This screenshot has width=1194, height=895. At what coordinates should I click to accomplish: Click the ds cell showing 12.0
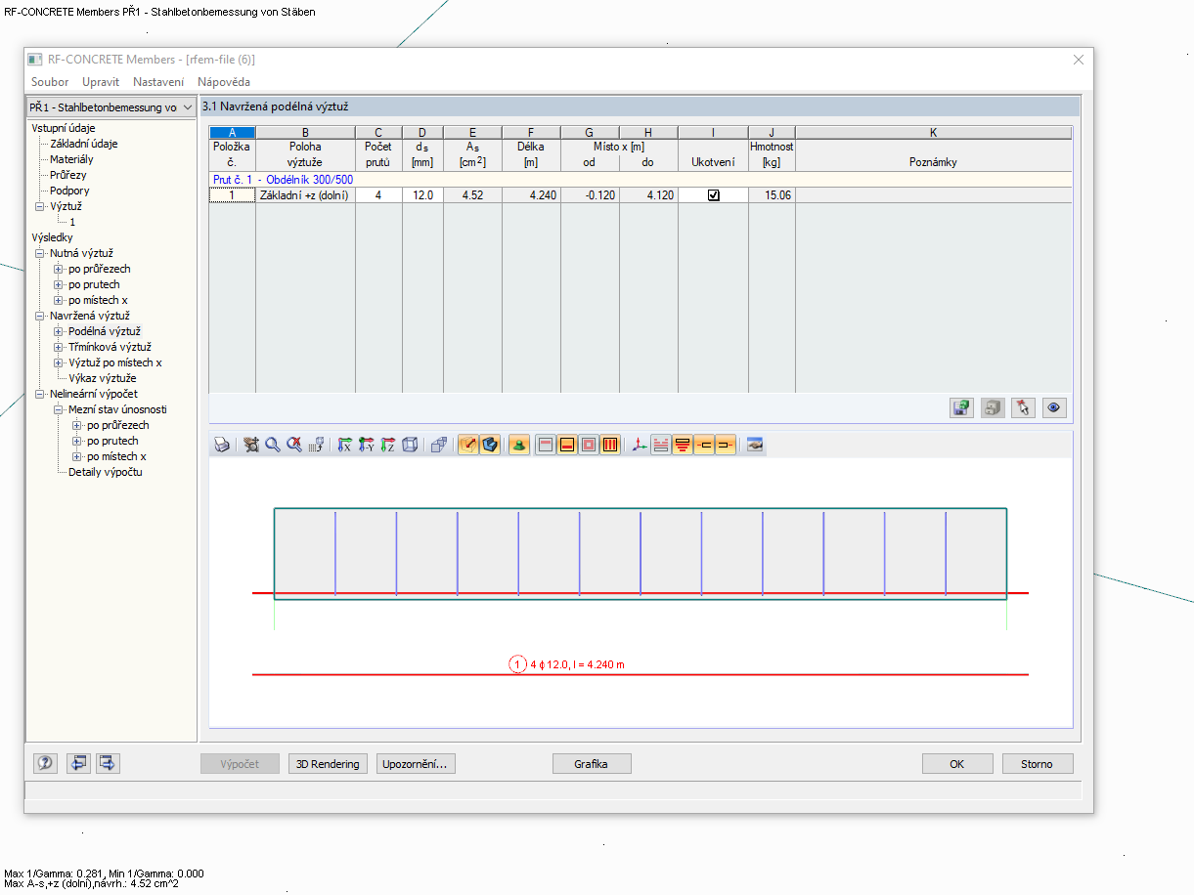[x=422, y=195]
